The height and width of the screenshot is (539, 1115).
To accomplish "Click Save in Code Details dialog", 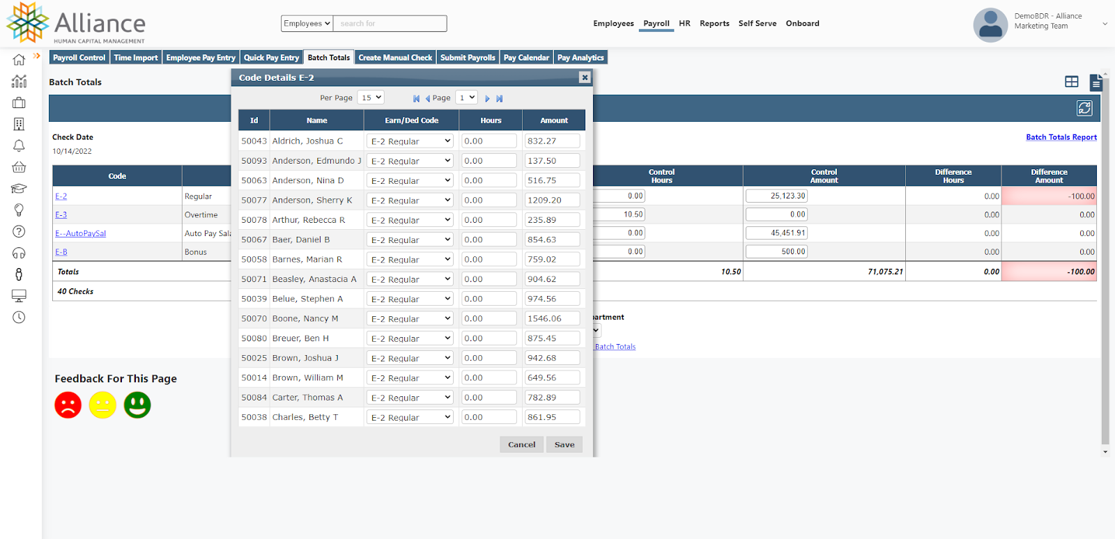I will pyautogui.click(x=564, y=444).
